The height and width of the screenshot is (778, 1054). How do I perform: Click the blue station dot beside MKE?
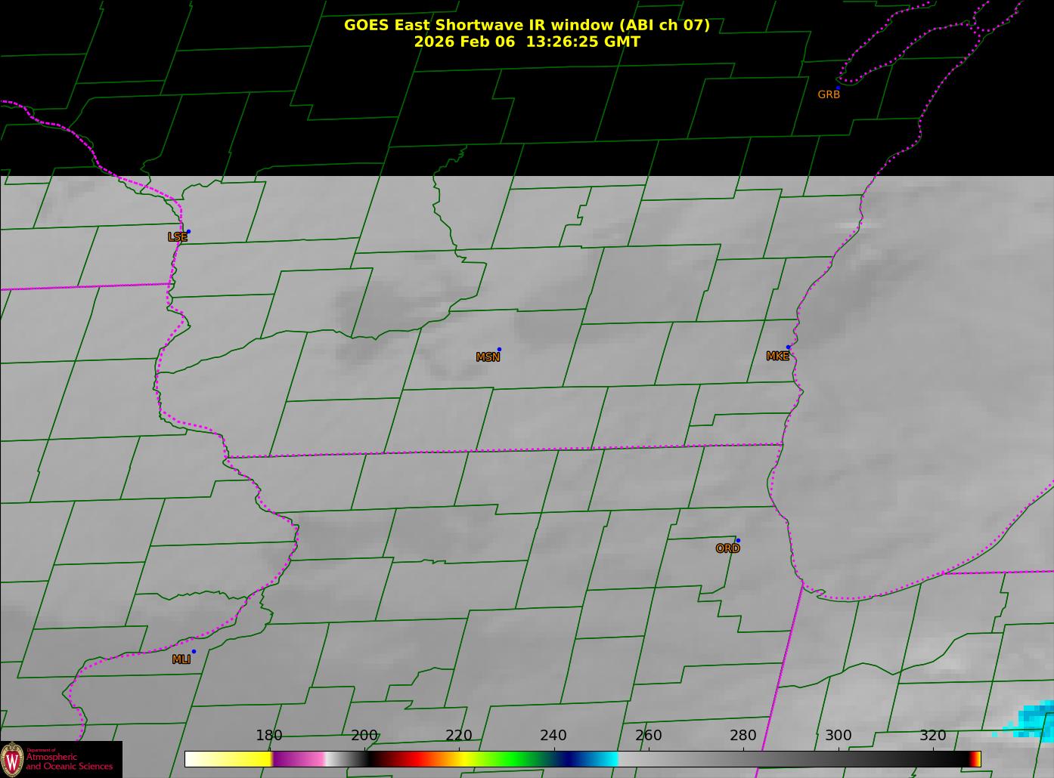click(x=788, y=347)
